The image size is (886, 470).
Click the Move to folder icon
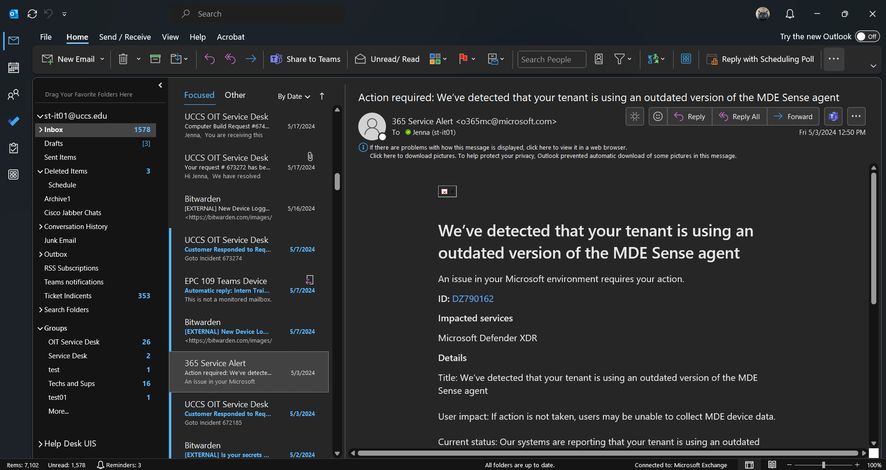176,59
